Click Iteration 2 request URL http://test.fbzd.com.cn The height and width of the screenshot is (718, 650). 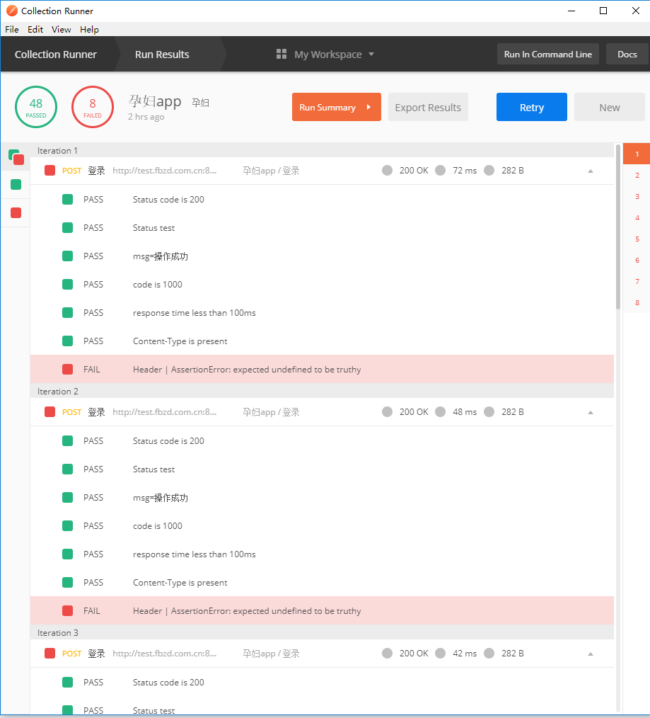[165, 411]
